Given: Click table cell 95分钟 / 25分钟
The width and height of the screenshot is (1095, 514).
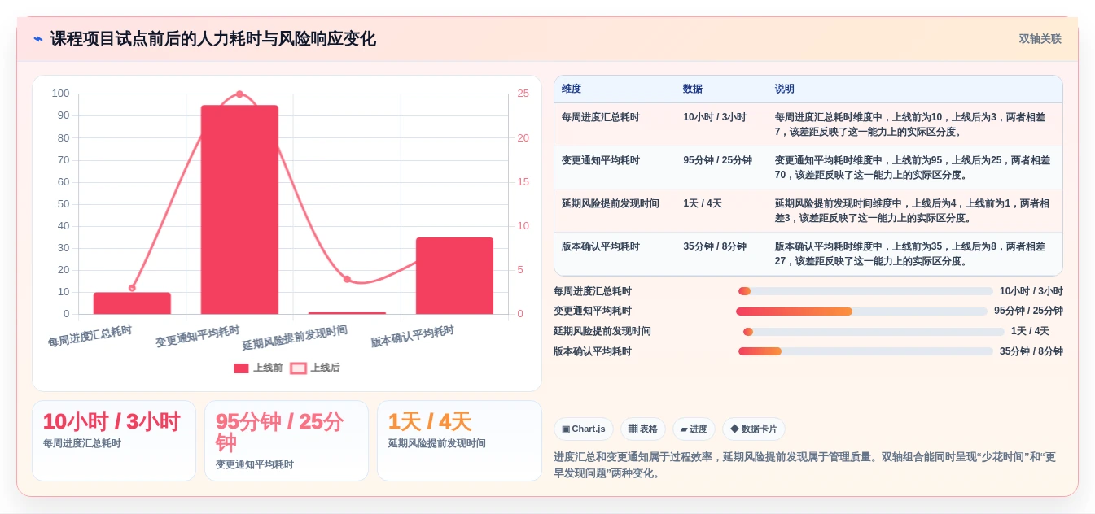Looking at the screenshot, I should 718,160.
